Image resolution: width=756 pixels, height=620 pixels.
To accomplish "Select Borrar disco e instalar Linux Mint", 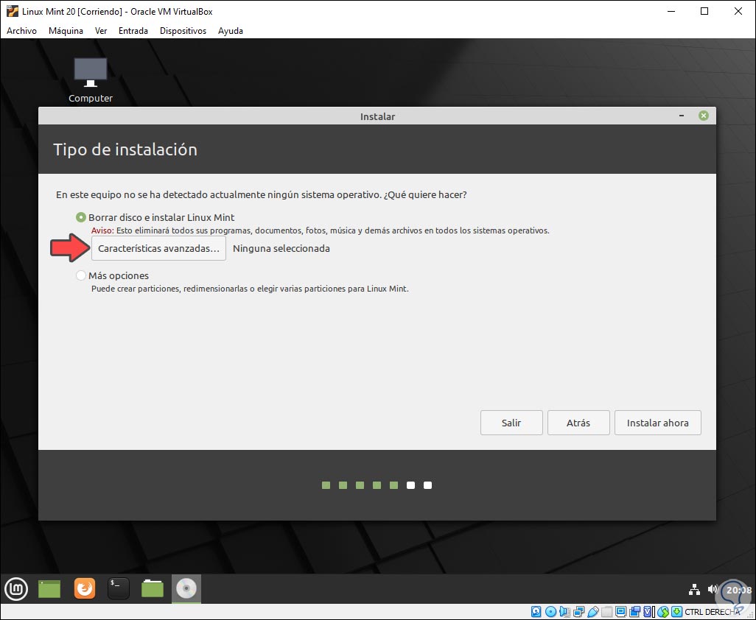I will point(80,217).
